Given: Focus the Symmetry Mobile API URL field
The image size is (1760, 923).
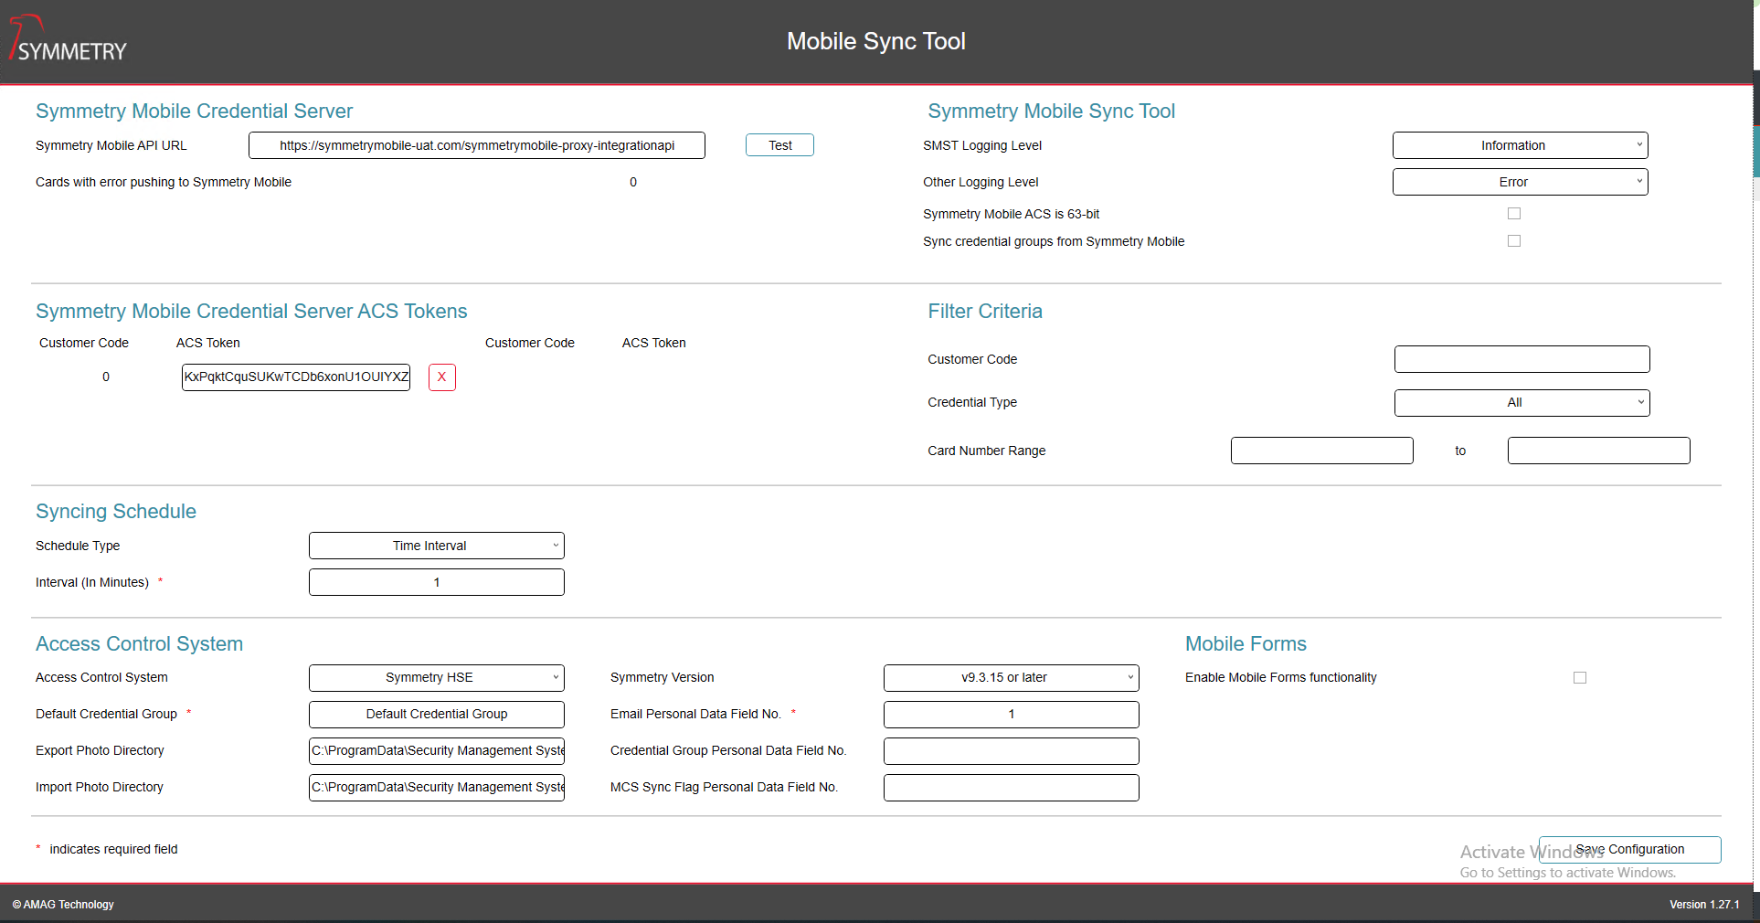Looking at the screenshot, I should [x=477, y=145].
